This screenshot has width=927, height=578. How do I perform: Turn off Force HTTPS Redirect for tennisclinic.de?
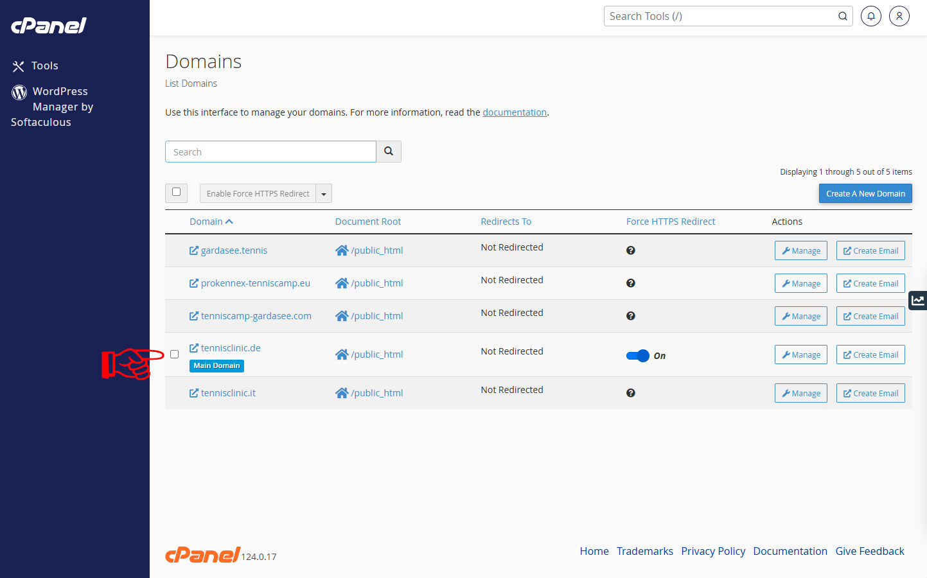(x=638, y=356)
